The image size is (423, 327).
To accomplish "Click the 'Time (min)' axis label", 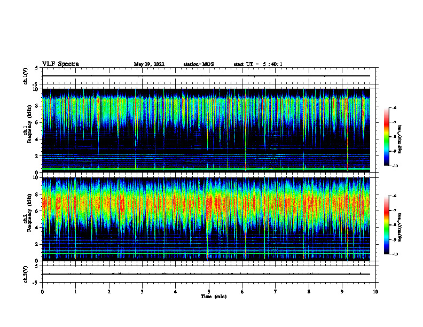I will (x=214, y=297).
